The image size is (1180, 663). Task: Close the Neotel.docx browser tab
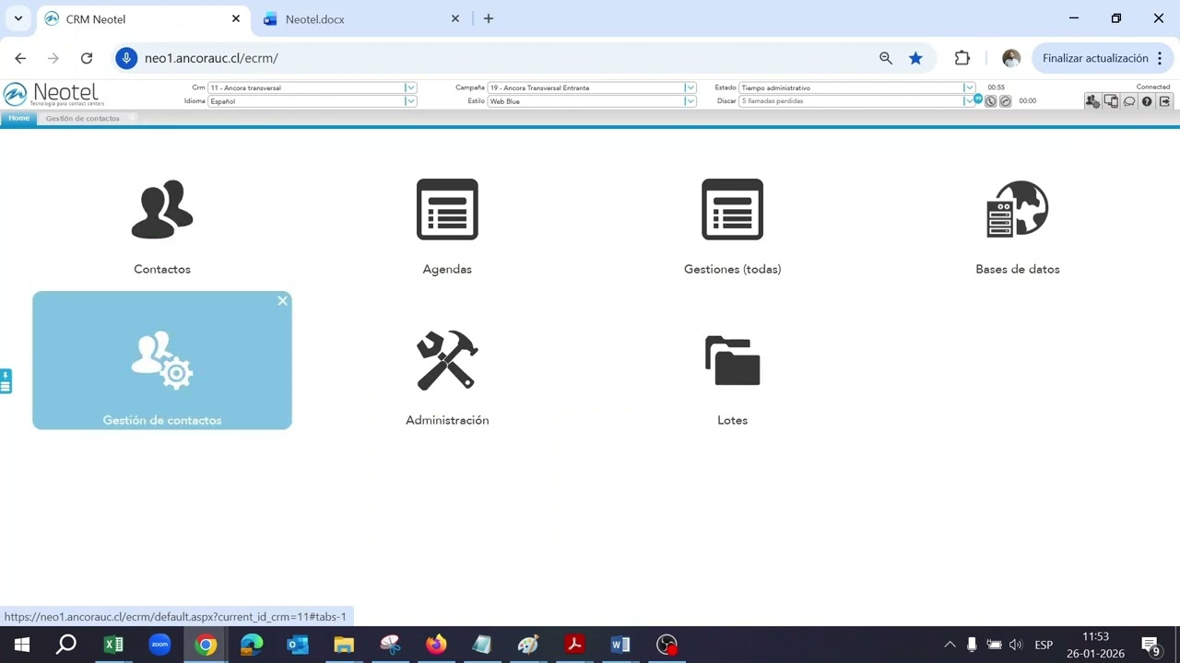click(454, 18)
